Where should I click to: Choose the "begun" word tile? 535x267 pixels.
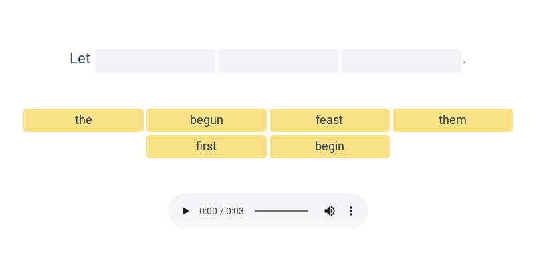207,120
